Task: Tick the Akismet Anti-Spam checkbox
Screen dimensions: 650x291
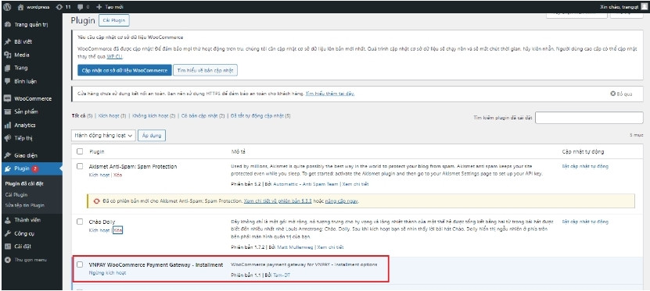Action: click(80, 167)
